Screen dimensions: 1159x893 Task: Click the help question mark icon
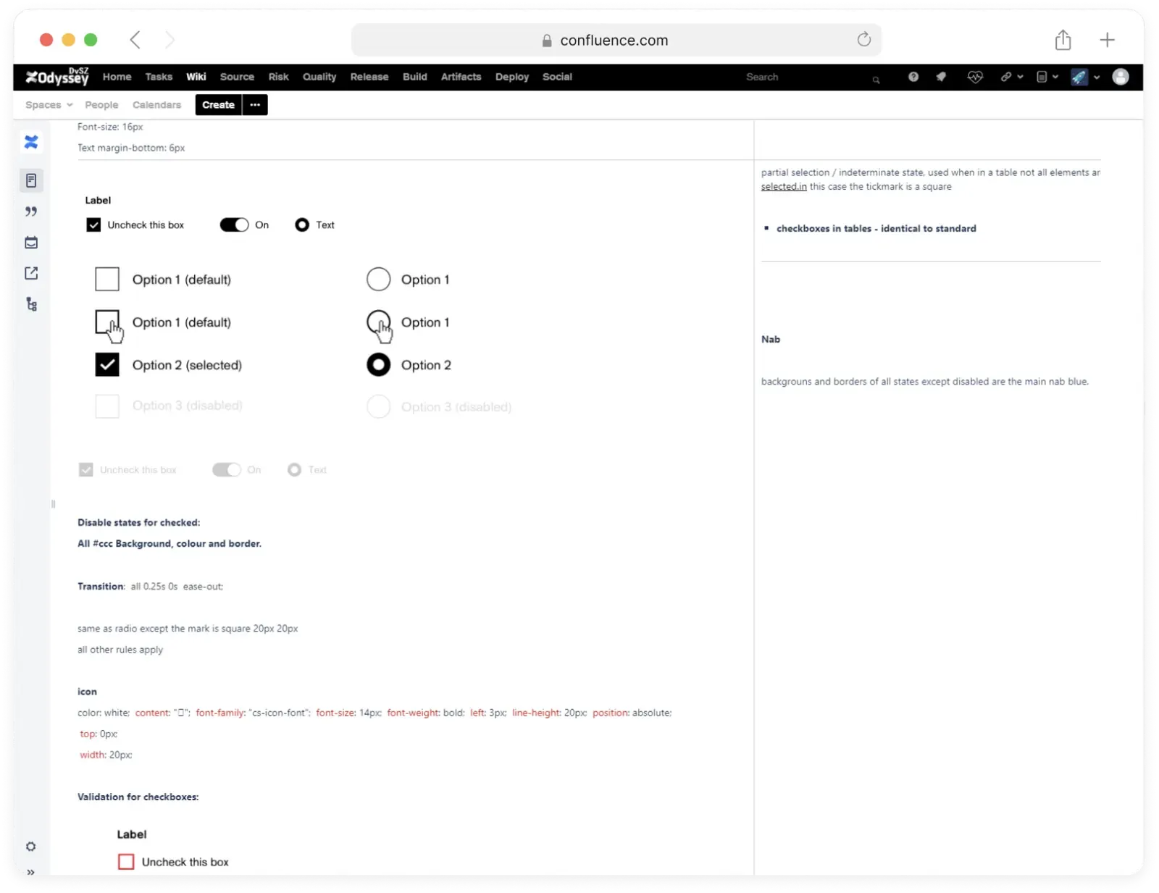click(913, 77)
